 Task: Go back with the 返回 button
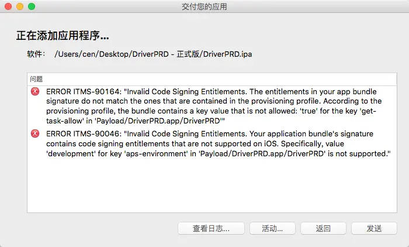(323, 228)
